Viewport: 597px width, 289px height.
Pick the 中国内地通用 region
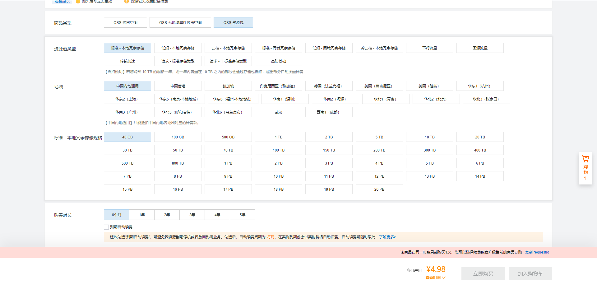[127, 86]
